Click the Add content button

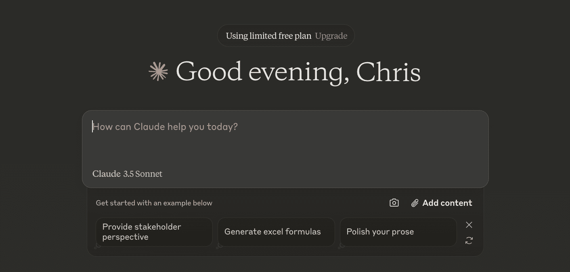[x=447, y=203]
